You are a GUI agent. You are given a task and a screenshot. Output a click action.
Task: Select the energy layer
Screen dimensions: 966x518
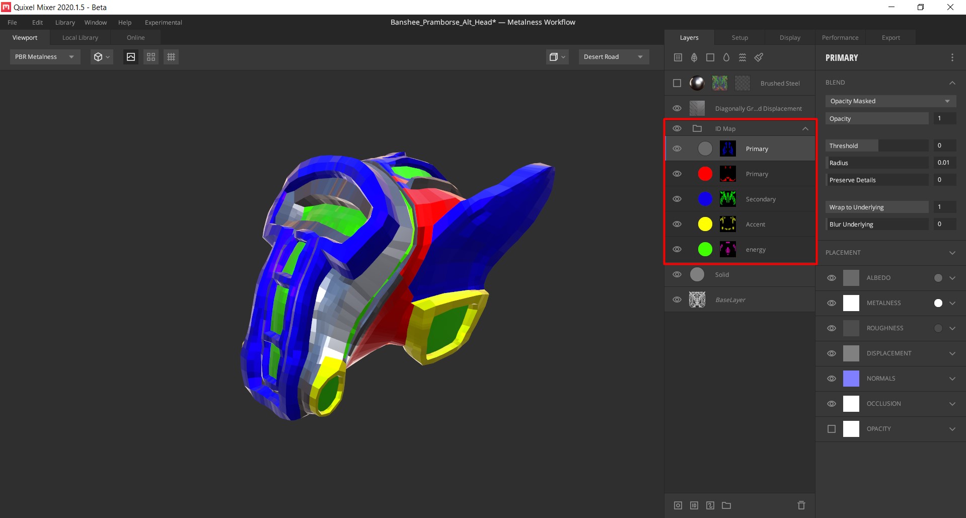756,250
